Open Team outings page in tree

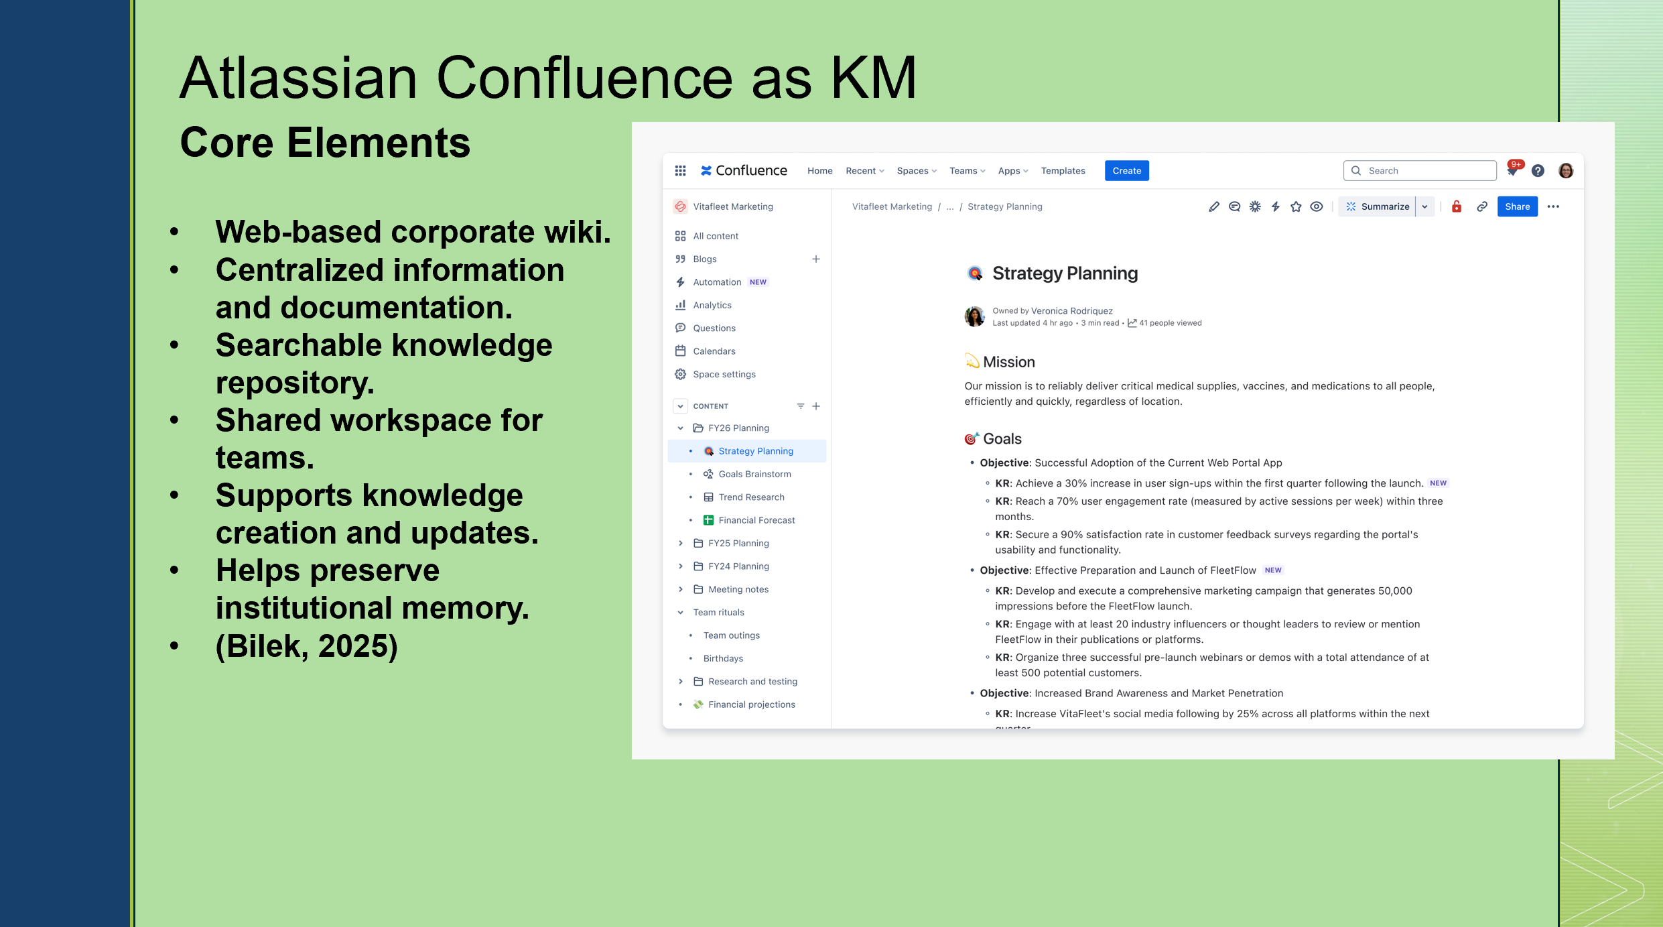(731, 635)
